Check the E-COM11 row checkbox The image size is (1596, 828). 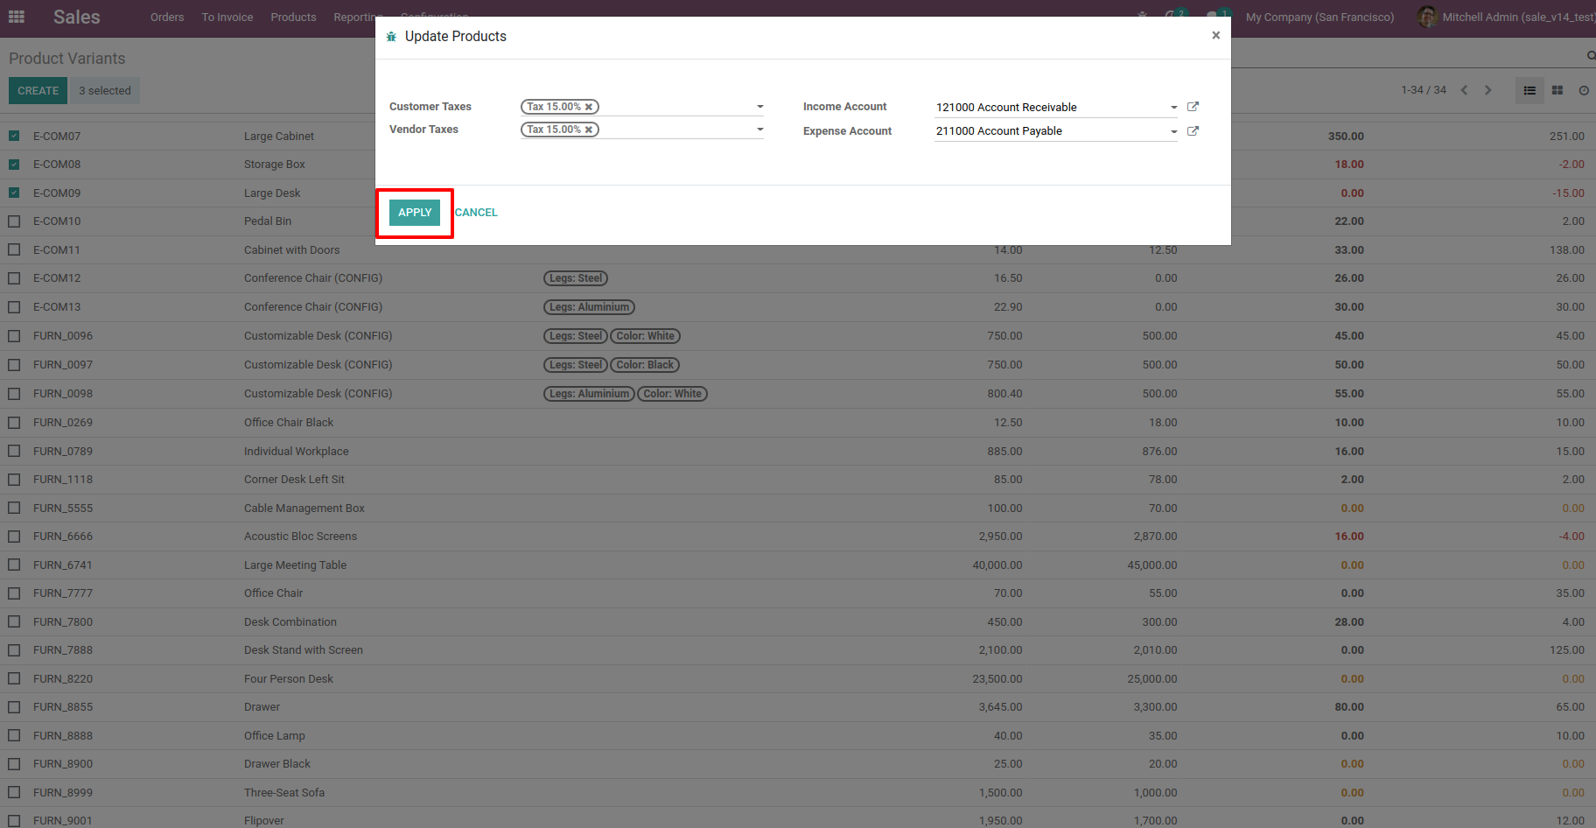pos(14,249)
